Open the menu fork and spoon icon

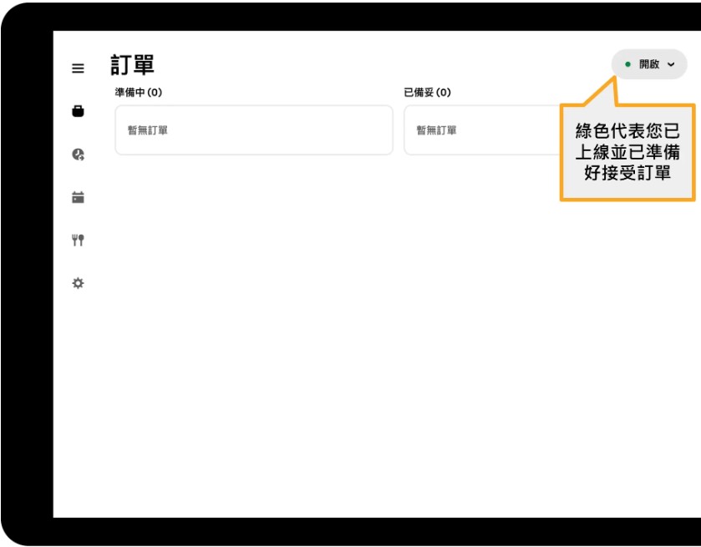pos(78,241)
